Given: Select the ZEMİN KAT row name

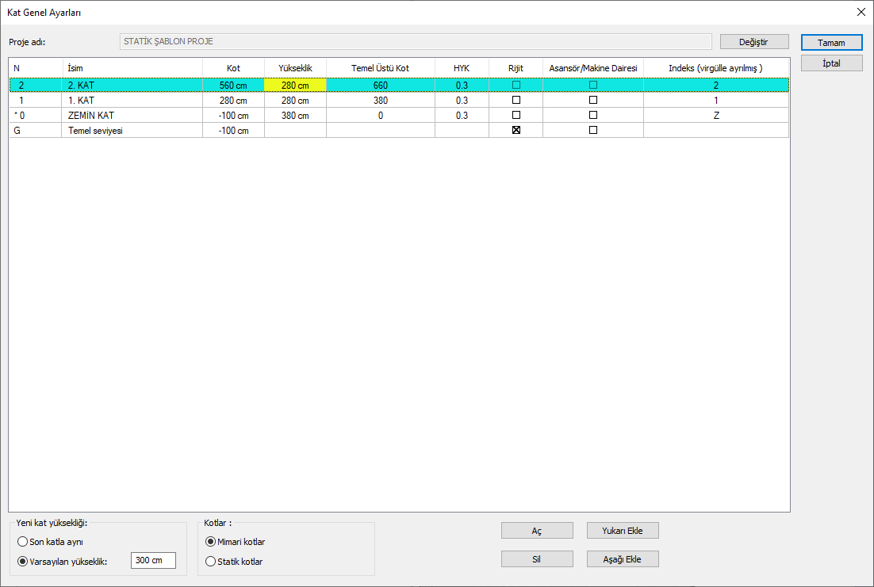Looking at the screenshot, I should pyautogui.click(x=91, y=116).
